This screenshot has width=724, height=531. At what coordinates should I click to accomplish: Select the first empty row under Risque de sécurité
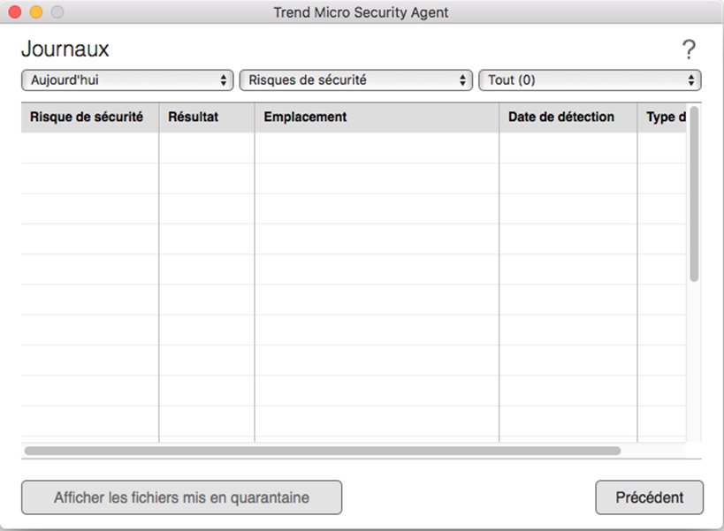click(x=89, y=148)
